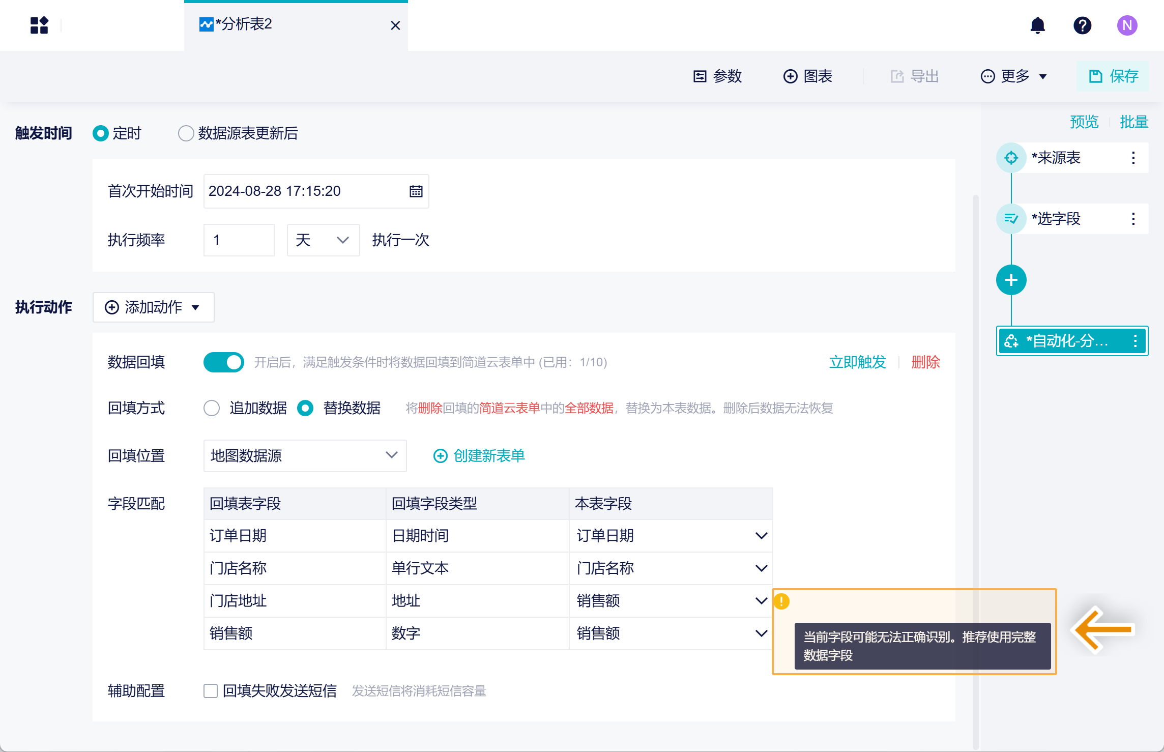Click the yellow warning icon beside 销售额
The height and width of the screenshot is (752, 1164).
click(x=781, y=601)
